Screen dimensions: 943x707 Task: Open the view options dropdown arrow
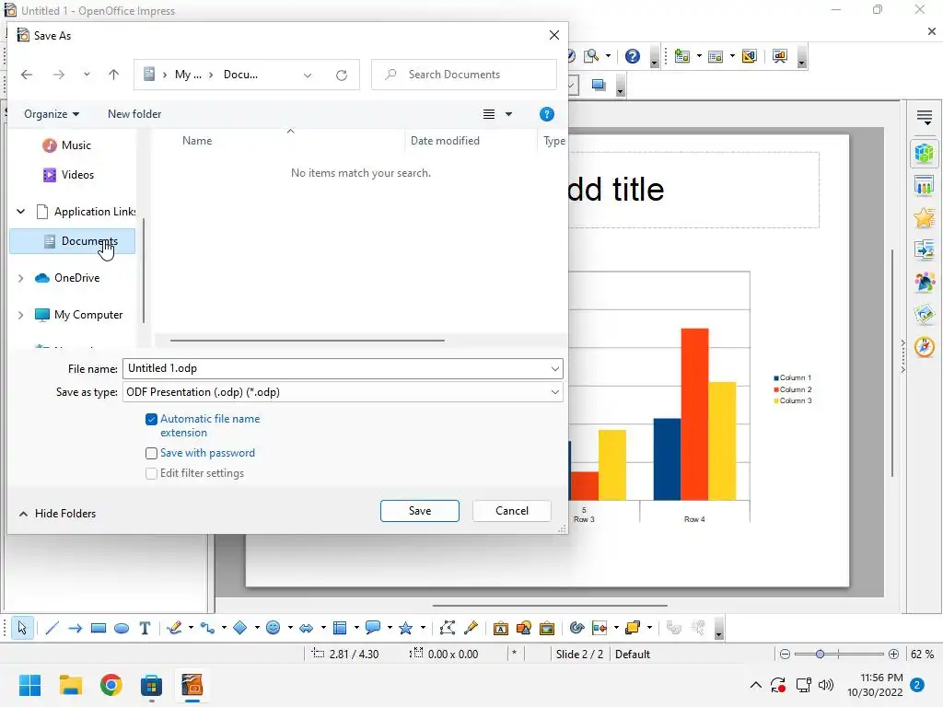508,114
